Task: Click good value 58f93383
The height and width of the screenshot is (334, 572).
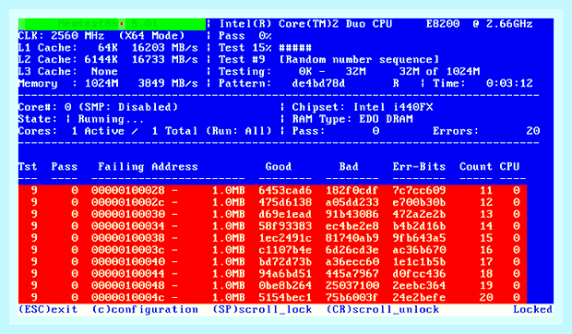Action: (285, 226)
